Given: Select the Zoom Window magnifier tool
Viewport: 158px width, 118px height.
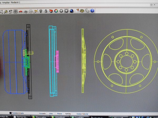Looking at the screenshot, I should click(6, 12).
